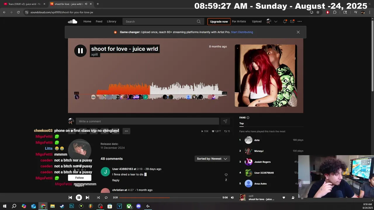The image size is (374, 210).
Task: Seek within the track waveform
Action: pos(150,91)
